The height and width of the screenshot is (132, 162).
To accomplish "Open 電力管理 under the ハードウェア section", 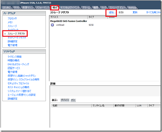I will point(12,45).
